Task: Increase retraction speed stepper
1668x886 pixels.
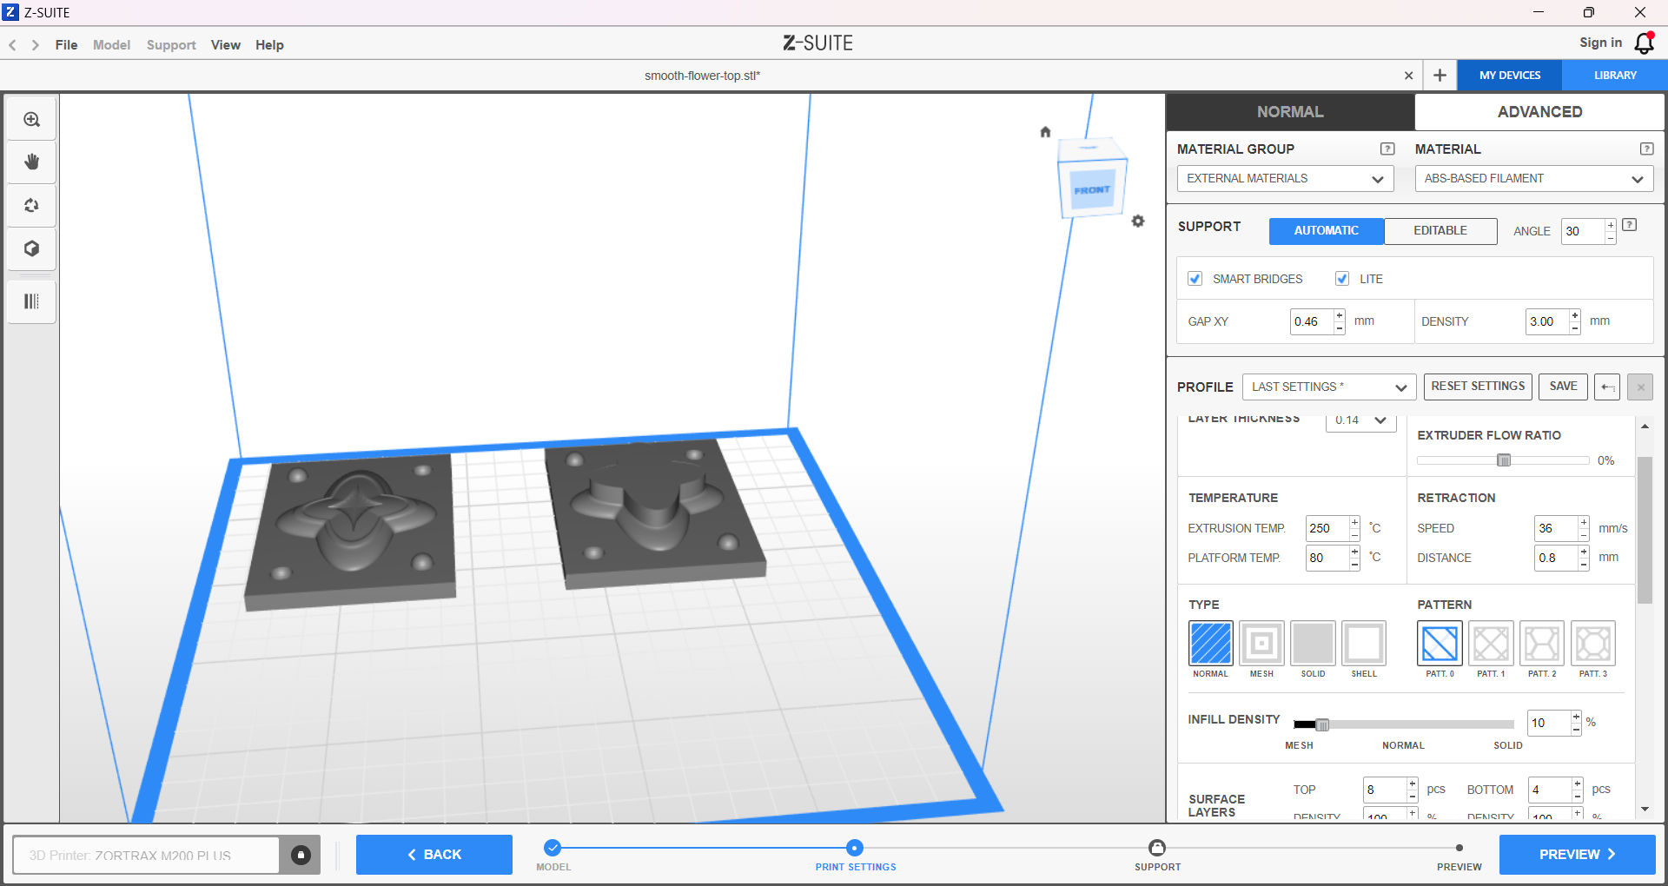Action: [1584, 522]
